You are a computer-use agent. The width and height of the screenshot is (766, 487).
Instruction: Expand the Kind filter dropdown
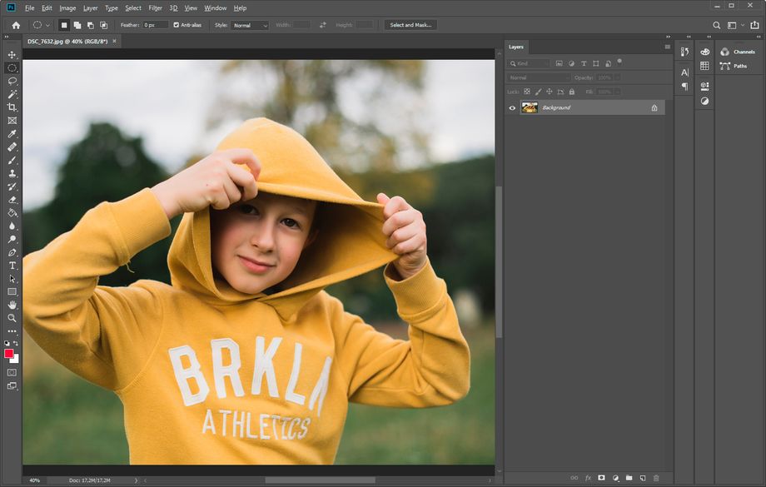coord(530,63)
